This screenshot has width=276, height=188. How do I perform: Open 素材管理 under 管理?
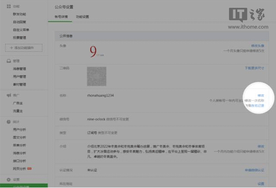(19, 84)
